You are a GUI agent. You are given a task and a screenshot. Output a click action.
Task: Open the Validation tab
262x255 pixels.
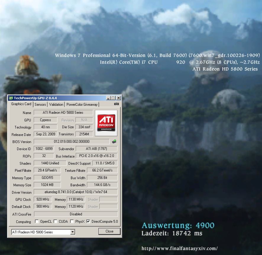tap(56, 105)
